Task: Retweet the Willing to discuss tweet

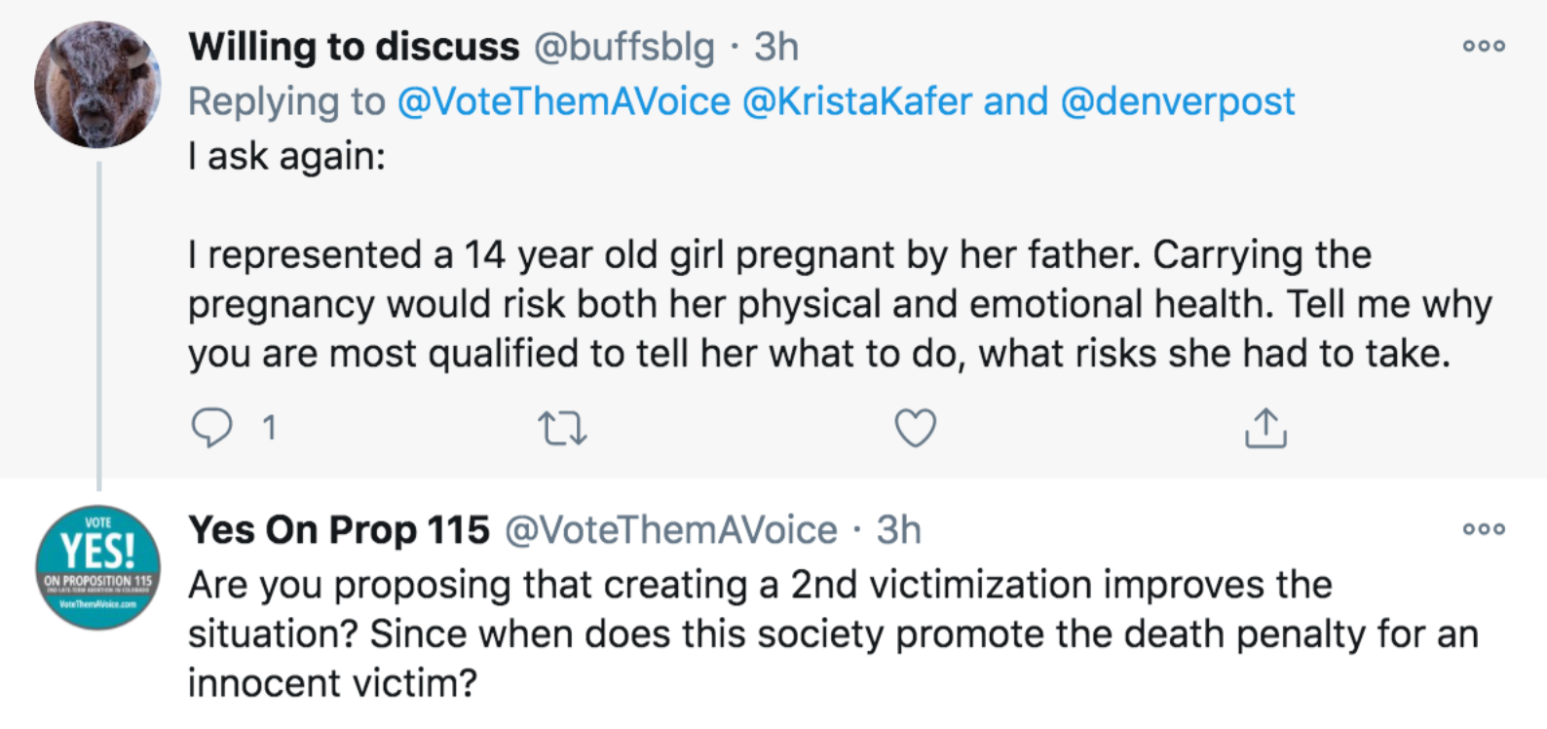Action: 562,428
